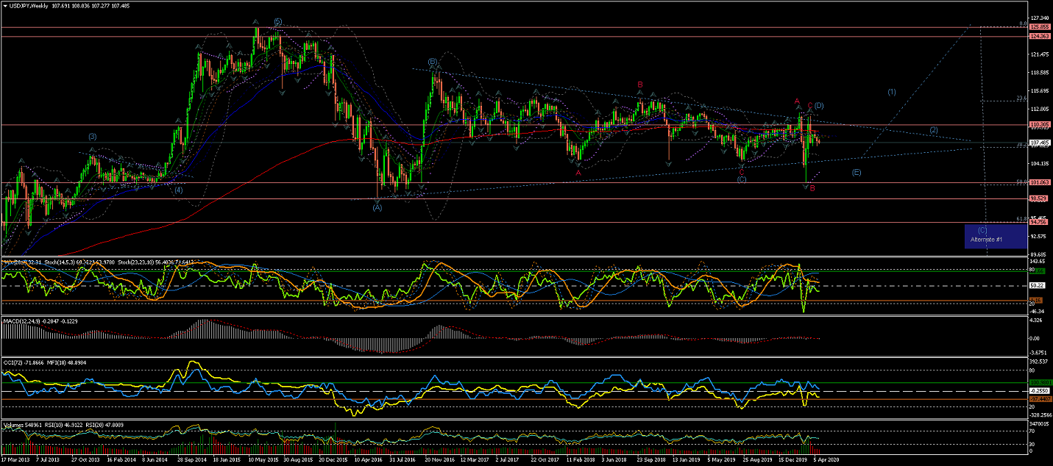Click the 15 Dec 2019 date on time axis
This screenshot has height=466, width=1053.
pos(793,460)
